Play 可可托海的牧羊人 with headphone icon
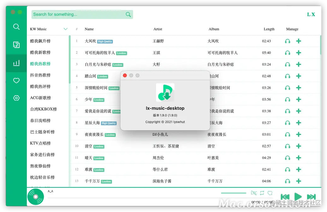 click(x=288, y=53)
